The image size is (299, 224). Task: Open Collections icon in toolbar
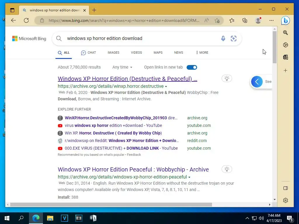pyautogui.click(x=245, y=20)
